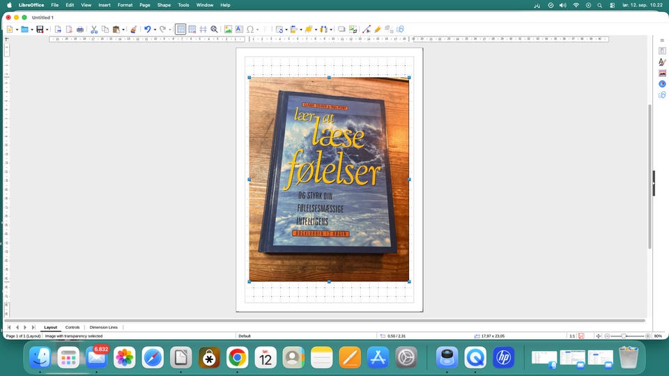Open the Undo history dropdown arrow
669x376 pixels.
pos(155,29)
